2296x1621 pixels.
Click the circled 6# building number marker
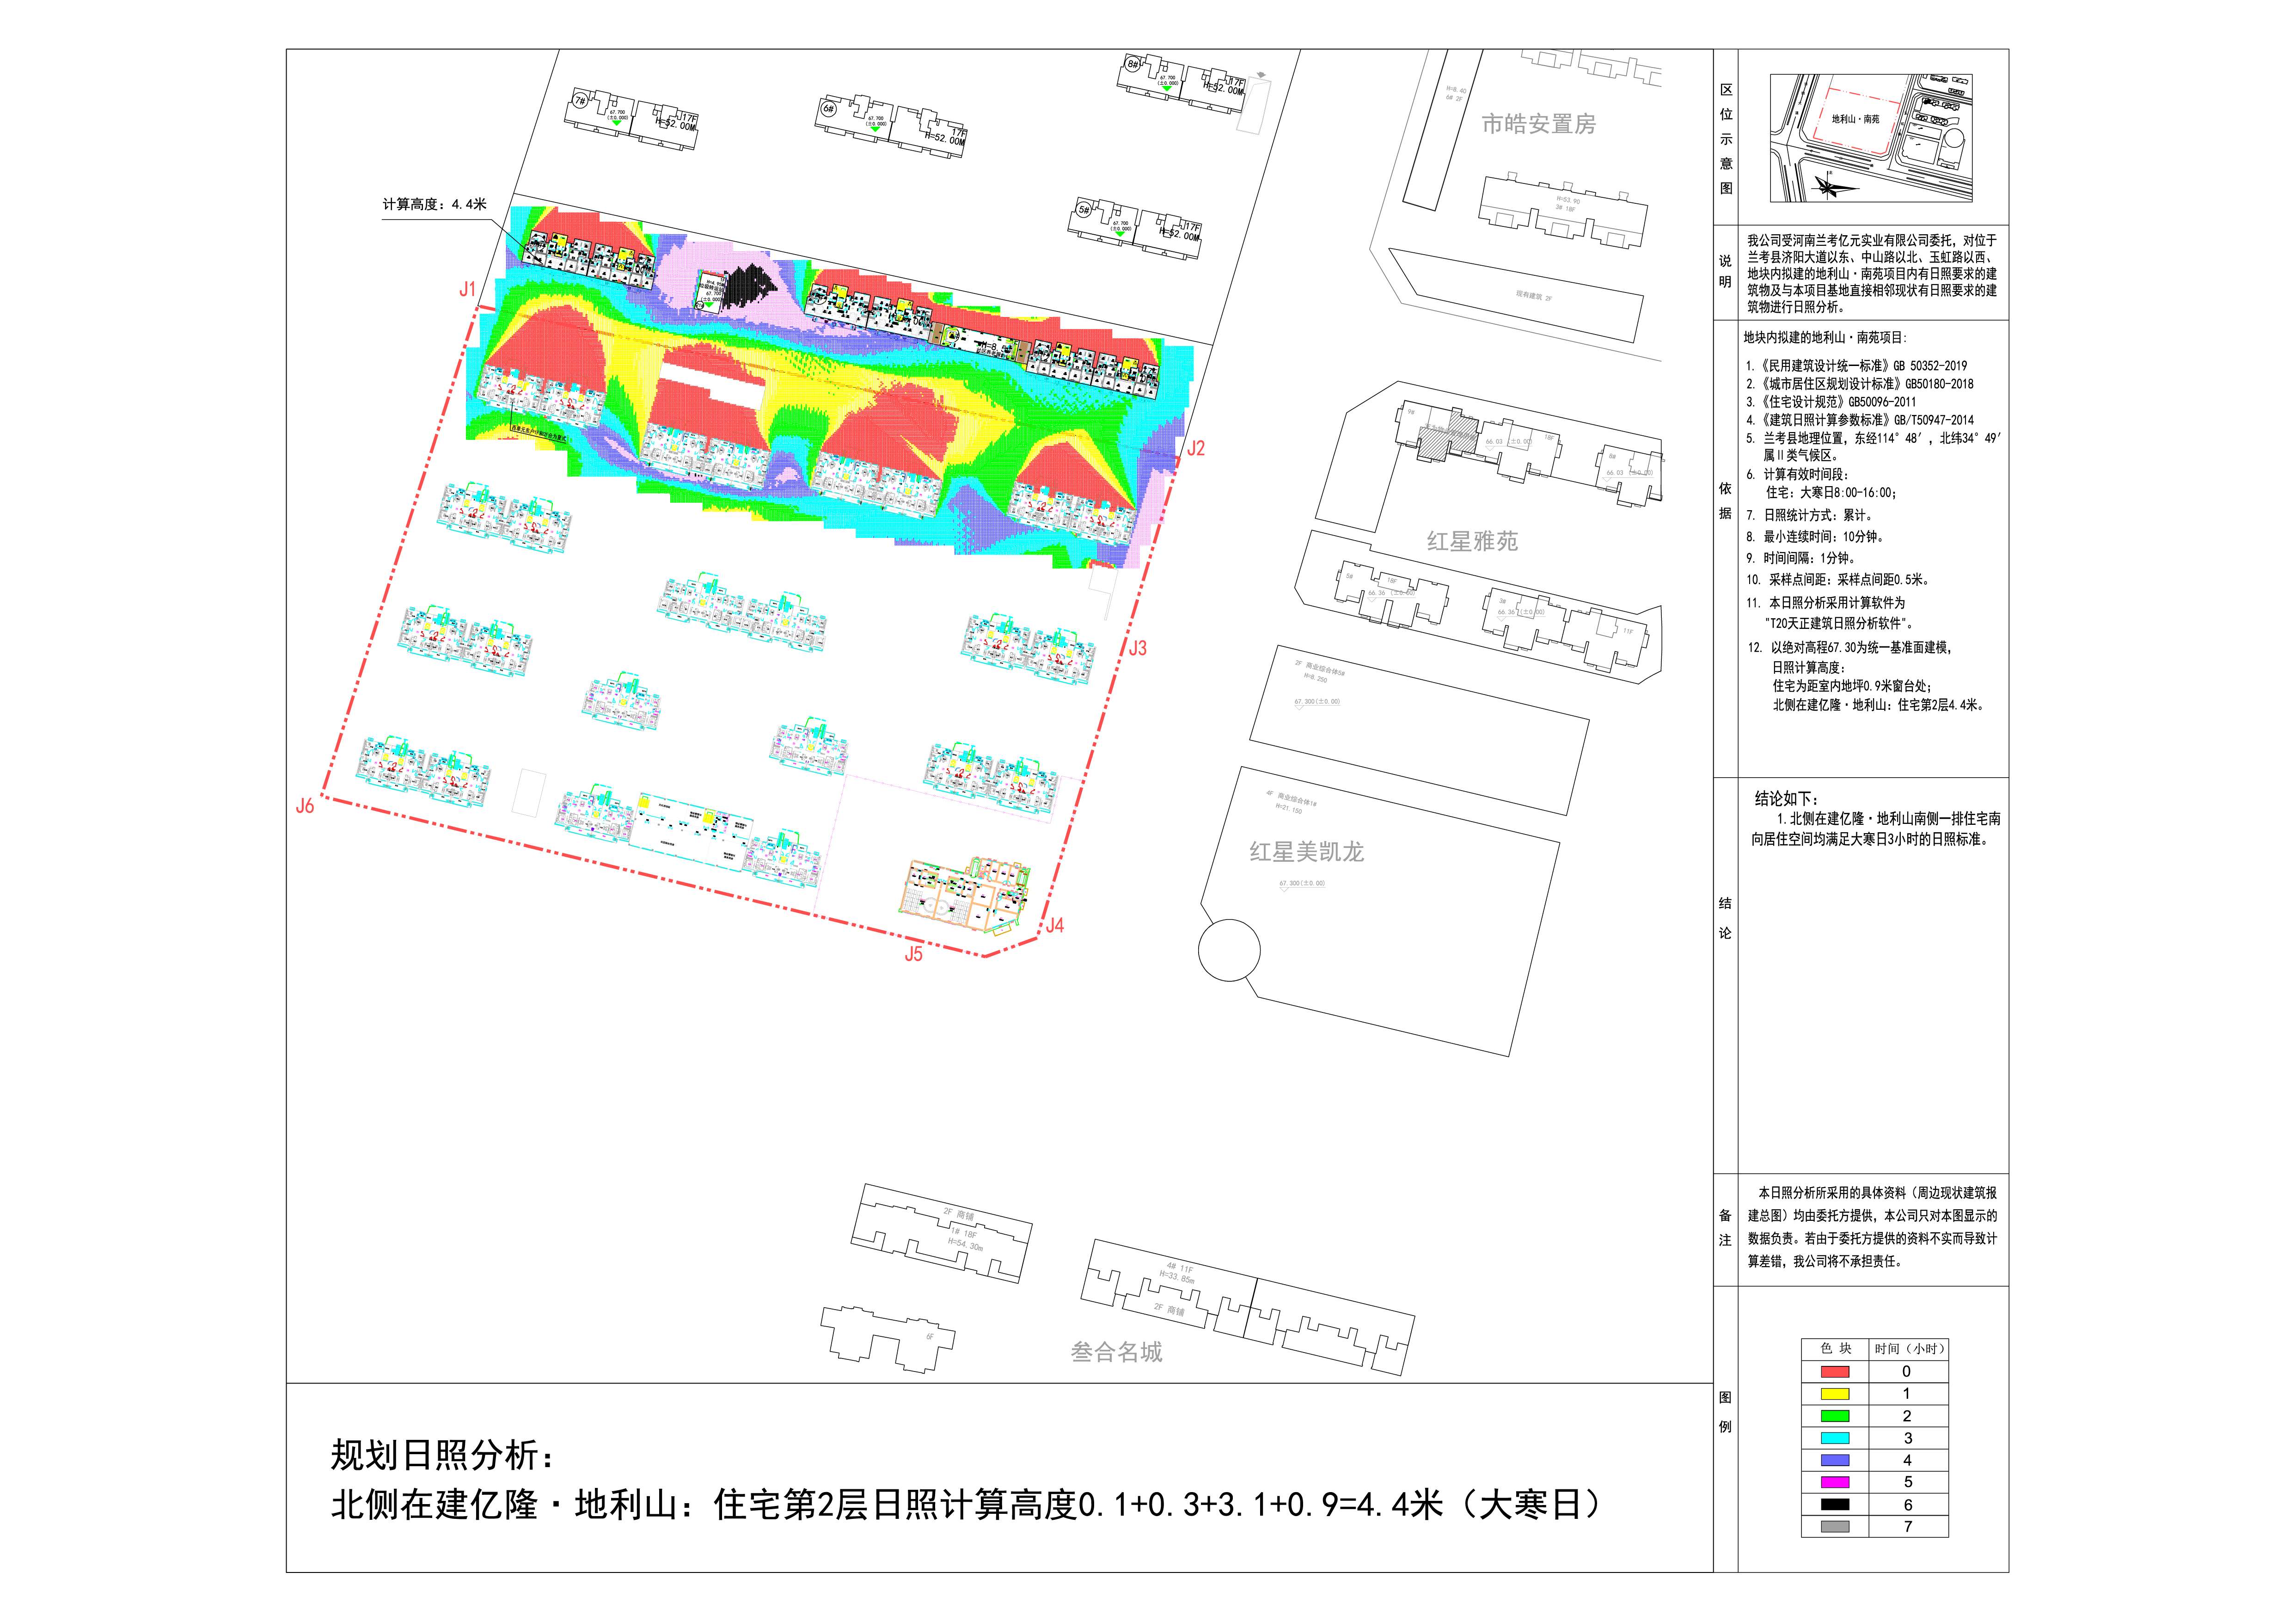tap(828, 109)
